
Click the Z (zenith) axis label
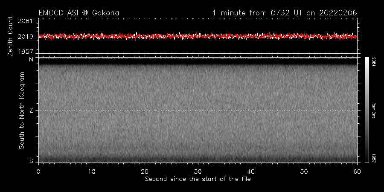[31, 111]
